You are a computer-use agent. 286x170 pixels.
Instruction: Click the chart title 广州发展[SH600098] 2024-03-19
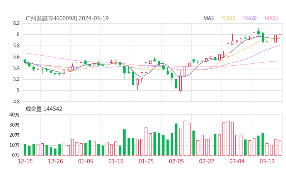pyautogui.click(x=67, y=18)
